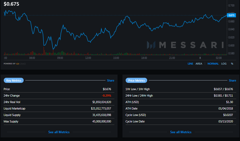Click the 18:00 time axis label

point(144,58)
